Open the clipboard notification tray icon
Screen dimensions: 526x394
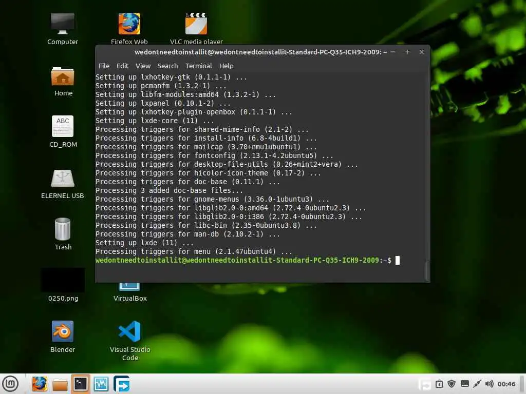439,384
